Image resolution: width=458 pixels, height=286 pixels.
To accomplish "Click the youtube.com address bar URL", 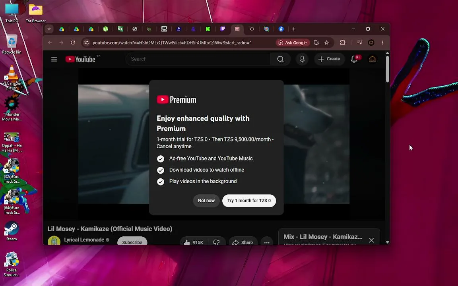I will point(172,43).
